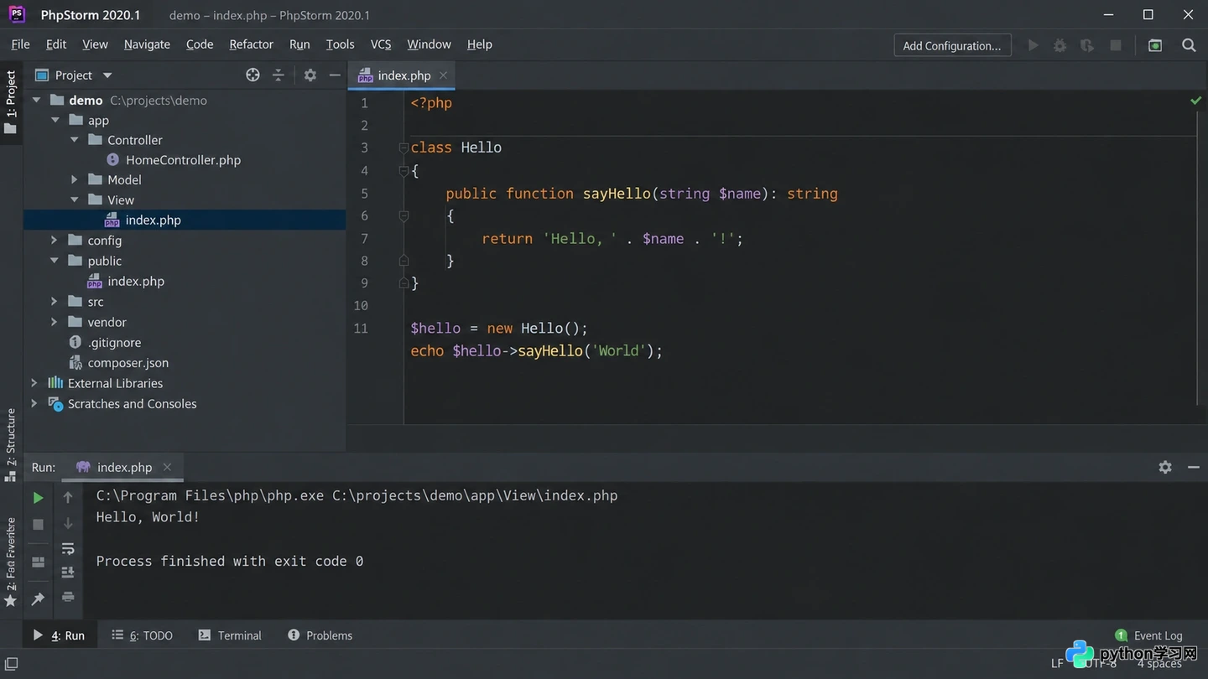Open the Run panel gear options

tap(1165, 467)
